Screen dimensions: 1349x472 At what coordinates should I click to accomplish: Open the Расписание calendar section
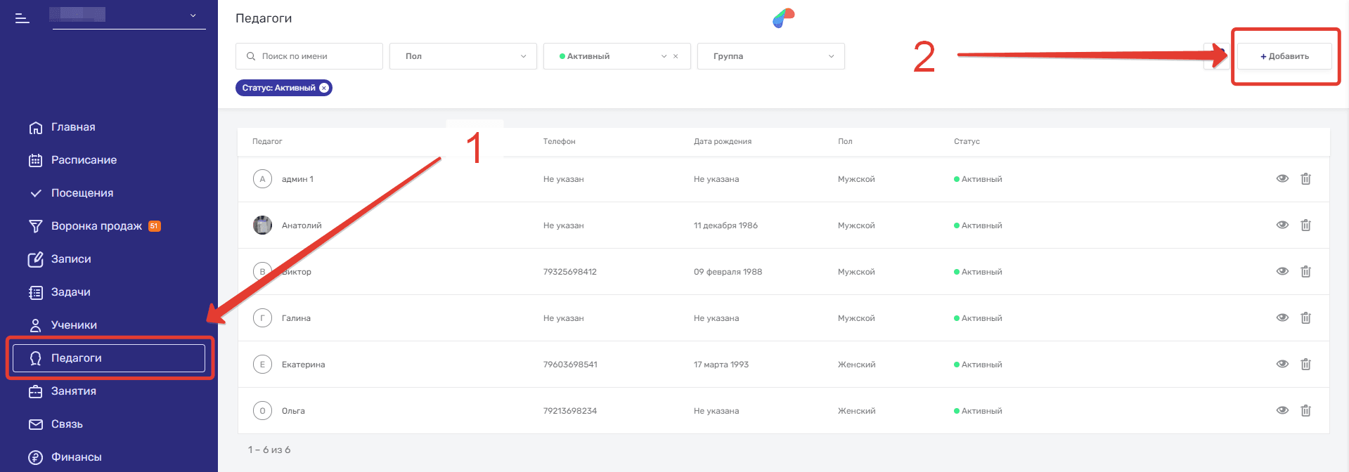pyautogui.click(x=84, y=160)
